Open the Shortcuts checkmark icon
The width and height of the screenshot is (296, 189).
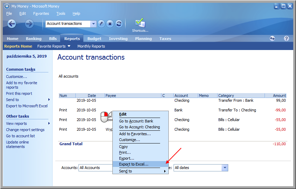click(x=140, y=23)
